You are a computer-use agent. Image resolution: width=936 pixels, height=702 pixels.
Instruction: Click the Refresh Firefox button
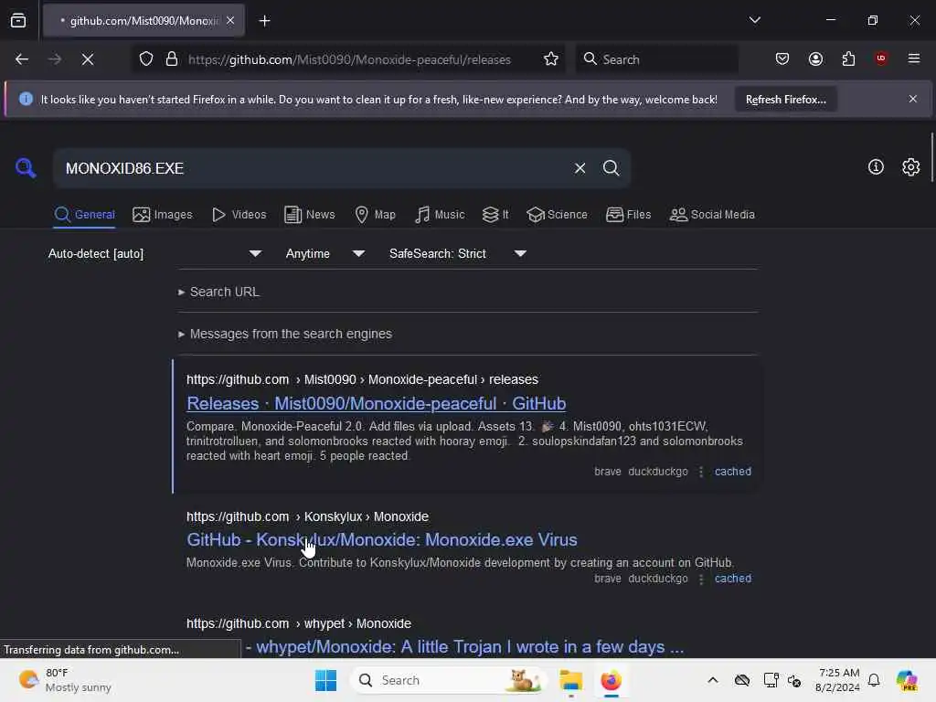(x=785, y=100)
